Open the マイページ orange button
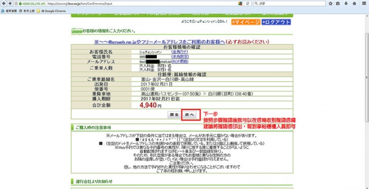This screenshot has height=189, width=369. (x=245, y=22)
